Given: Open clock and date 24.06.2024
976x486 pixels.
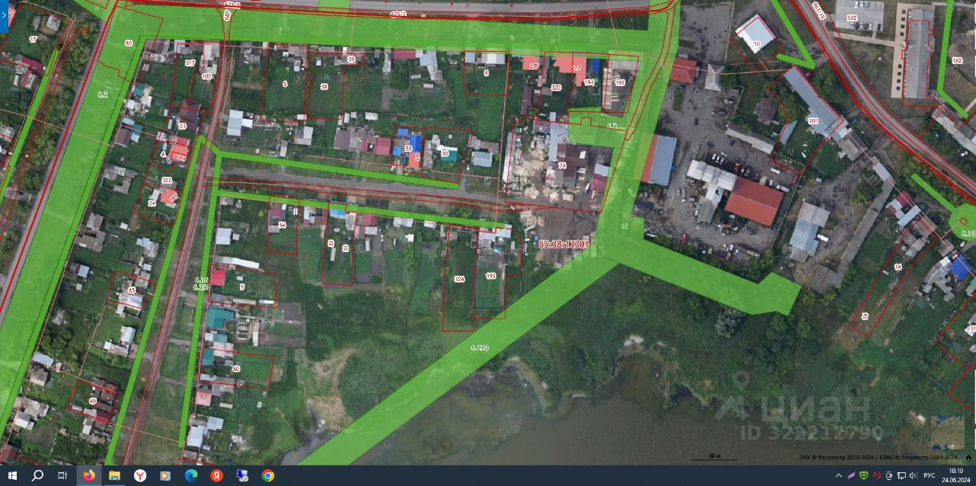Looking at the screenshot, I should click(x=956, y=475).
